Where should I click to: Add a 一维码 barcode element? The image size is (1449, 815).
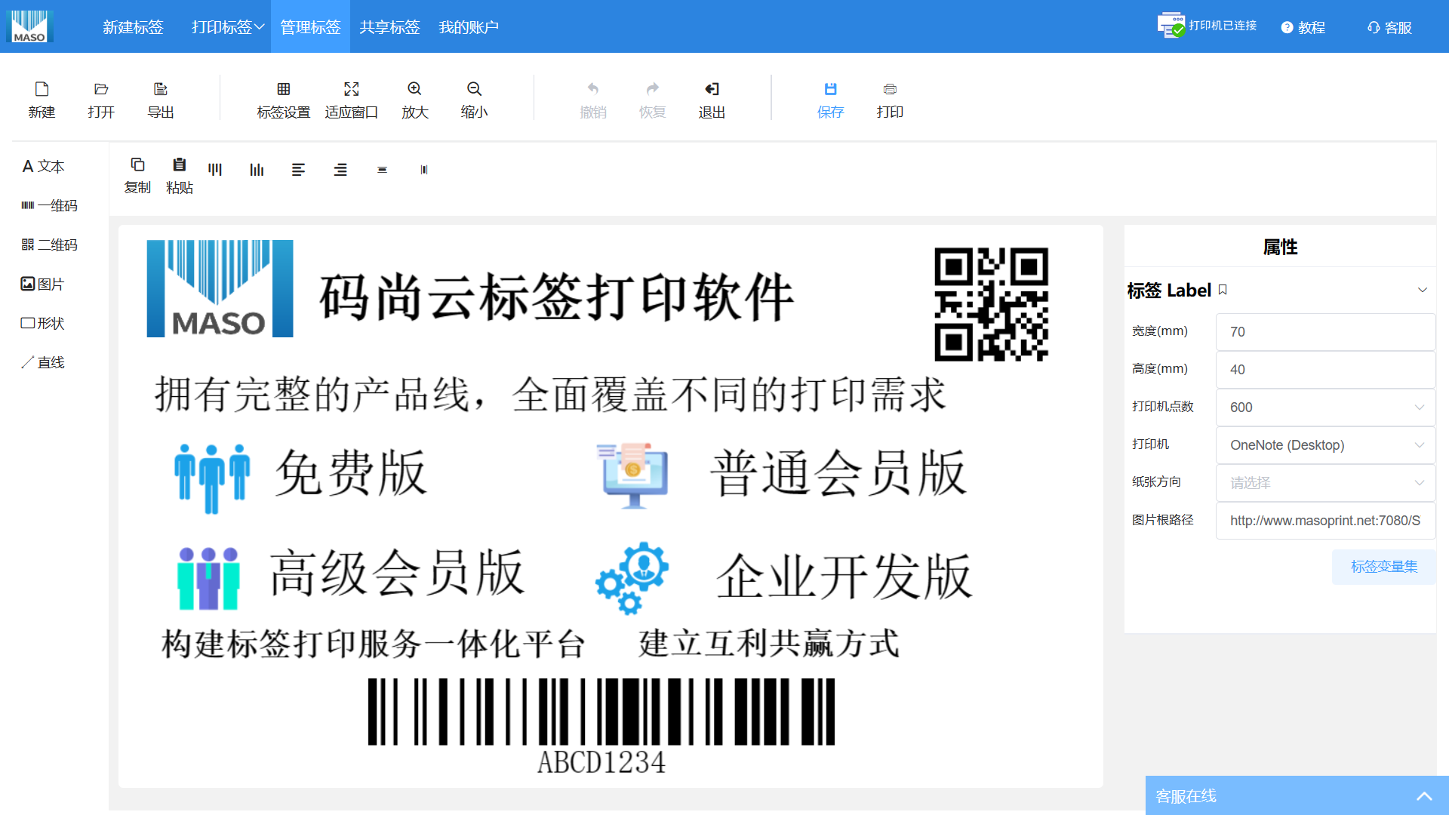coord(50,205)
